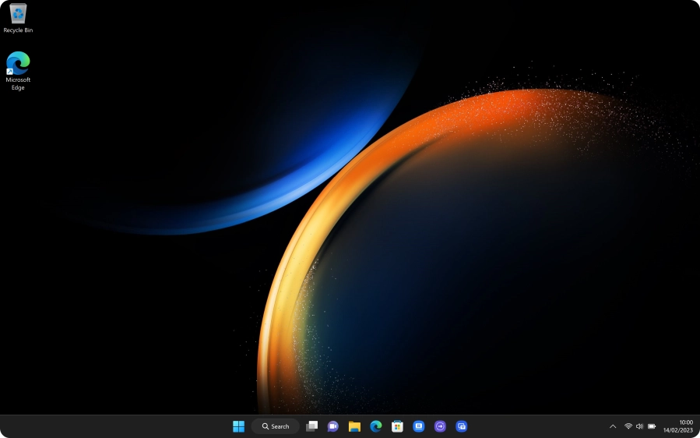Image resolution: width=700 pixels, height=438 pixels.
Task: Click the taskbar Search box
Action: (x=275, y=426)
